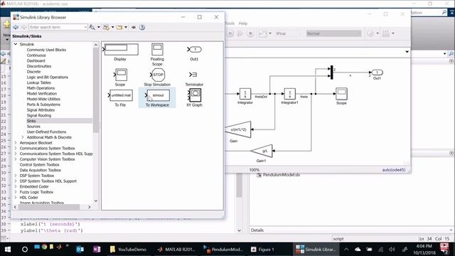Click the Library Browser forward arrow
455x256 pixels.
24,27
